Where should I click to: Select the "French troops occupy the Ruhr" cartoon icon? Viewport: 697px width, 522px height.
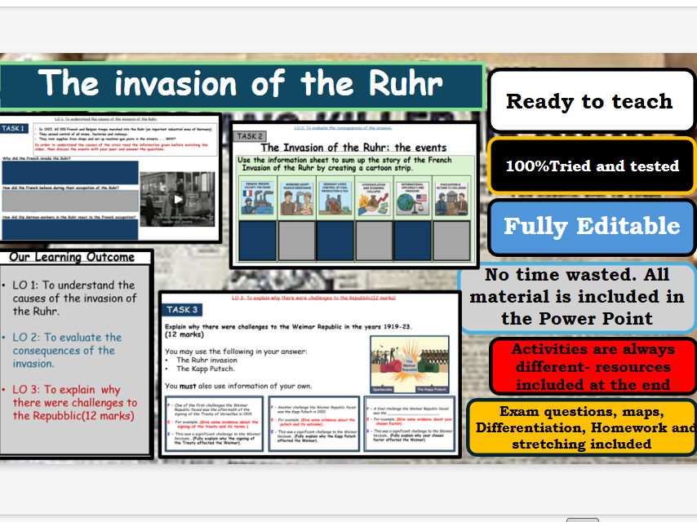click(x=258, y=196)
